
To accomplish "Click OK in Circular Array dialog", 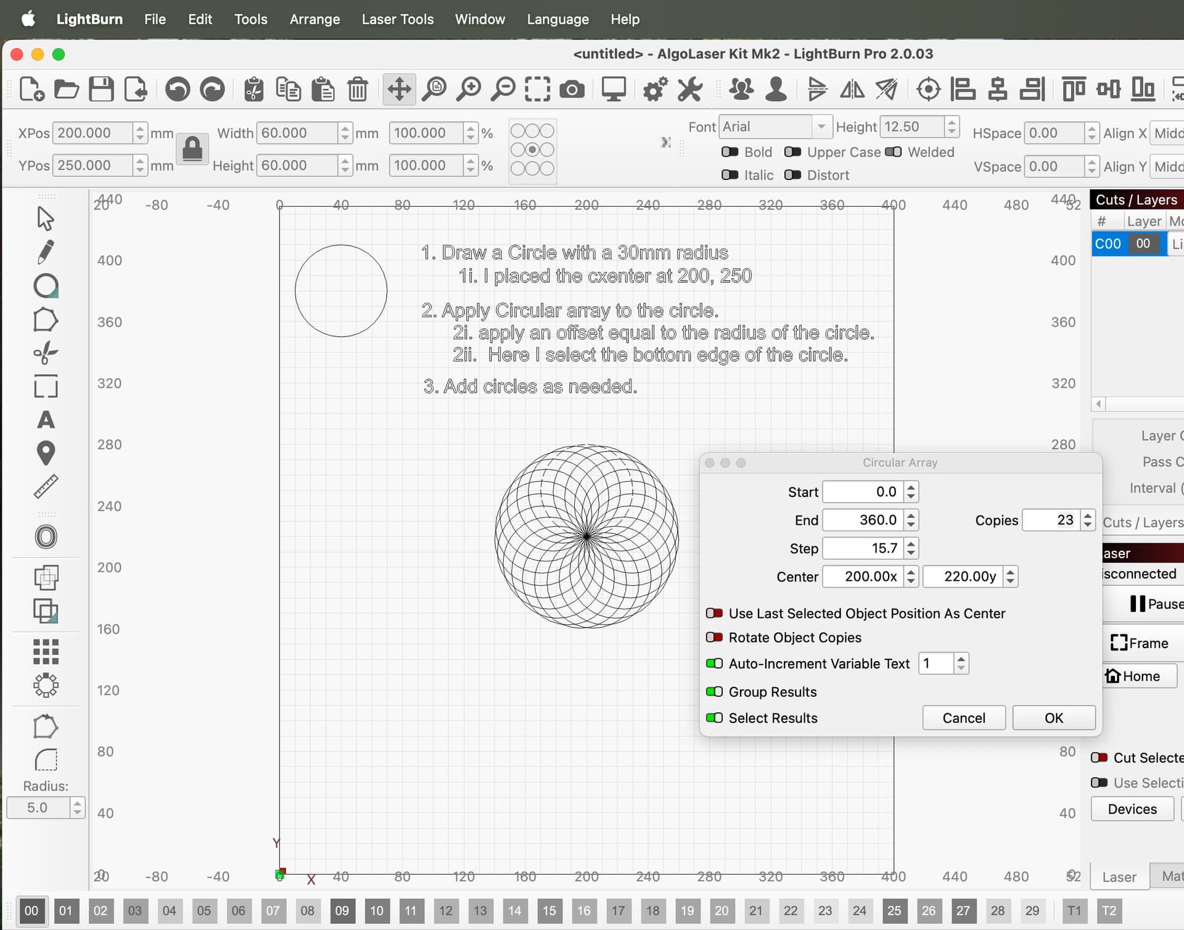I will point(1053,718).
